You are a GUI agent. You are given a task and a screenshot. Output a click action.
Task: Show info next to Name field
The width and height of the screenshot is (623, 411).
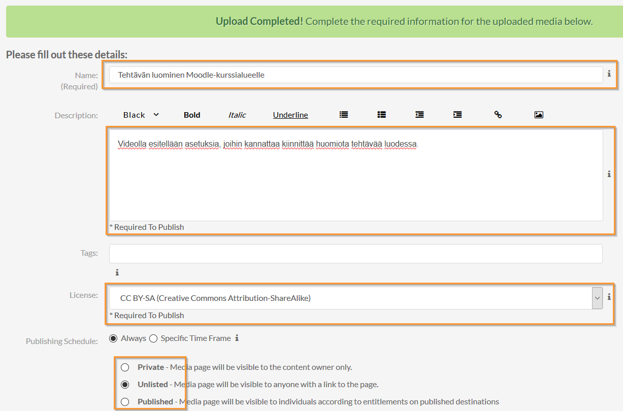click(x=609, y=74)
